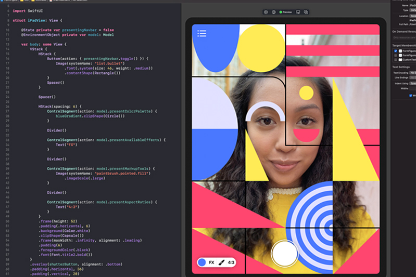Image resolution: width=416 pixels, height=277 pixels.
Task: Open the Text Encoding dropdown
Action: pyautogui.click(x=412, y=73)
